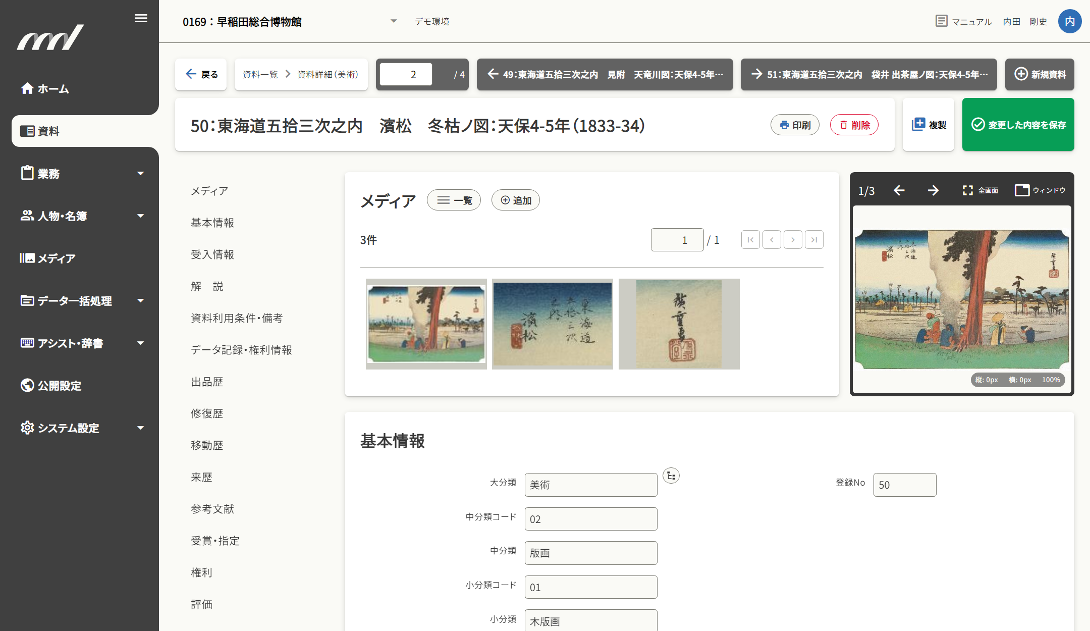Open 公開設定 in the sidebar

[x=59, y=385]
